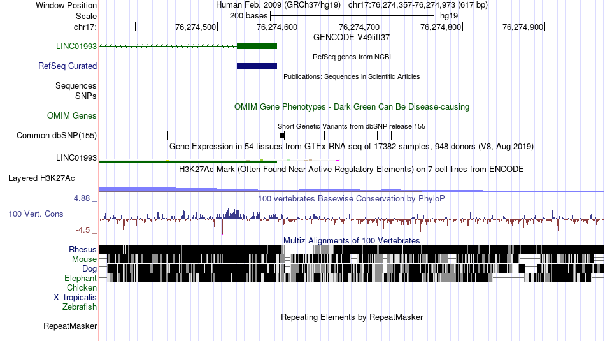Click the Gene Expression in 54 tissues title
The image size is (605, 341).
pyautogui.click(x=352, y=147)
